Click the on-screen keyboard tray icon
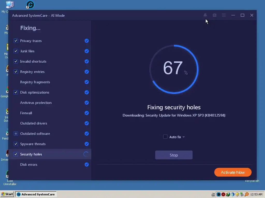 213,194
